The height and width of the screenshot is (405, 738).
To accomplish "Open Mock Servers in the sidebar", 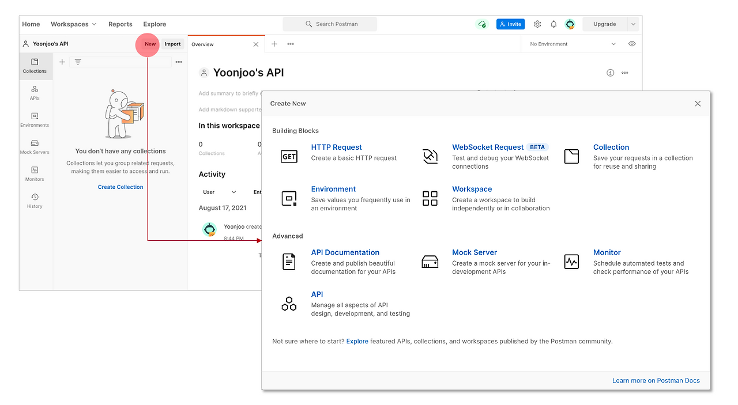I will 35,147.
